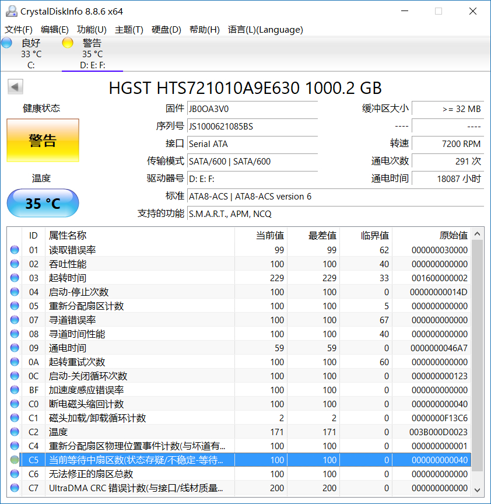Image resolution: width=491 pixels, height=504 pixels.
Task: Select the 起转时间 attribute name
Action: (68, 278)
